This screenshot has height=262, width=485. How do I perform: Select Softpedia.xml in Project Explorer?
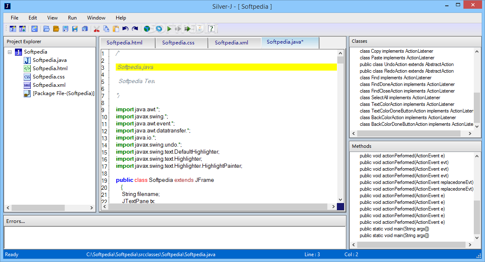(49, 85)
